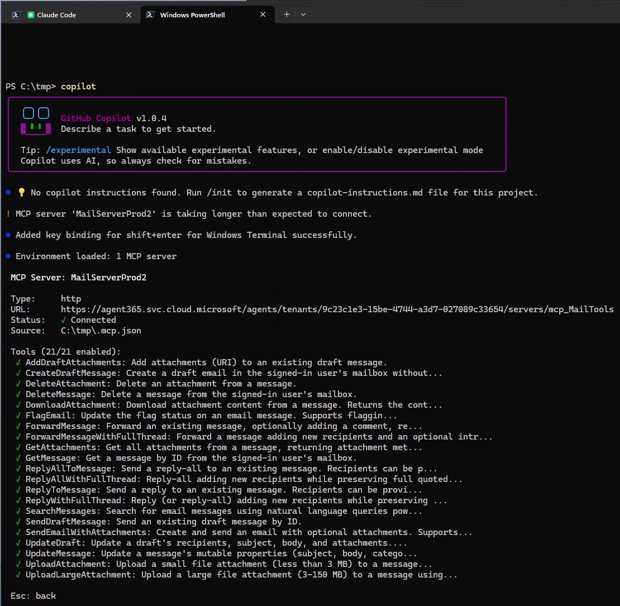Toggle the SendDraftMessage tool checkmark

point(19,521)
